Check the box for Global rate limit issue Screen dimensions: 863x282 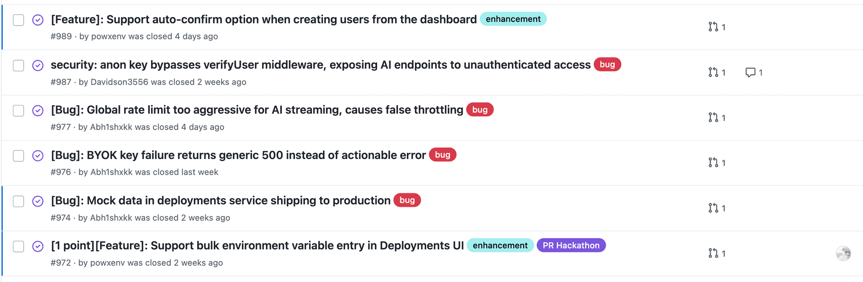click(18, 110)
